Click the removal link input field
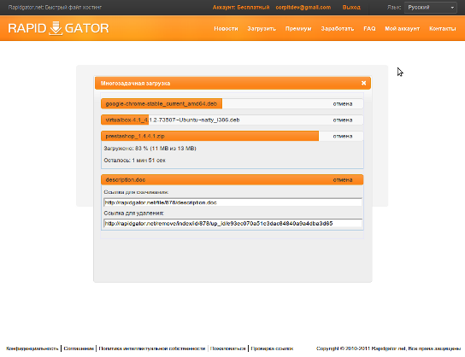Image resolution: width=465 pixels, height=357 pixels. 232,224
